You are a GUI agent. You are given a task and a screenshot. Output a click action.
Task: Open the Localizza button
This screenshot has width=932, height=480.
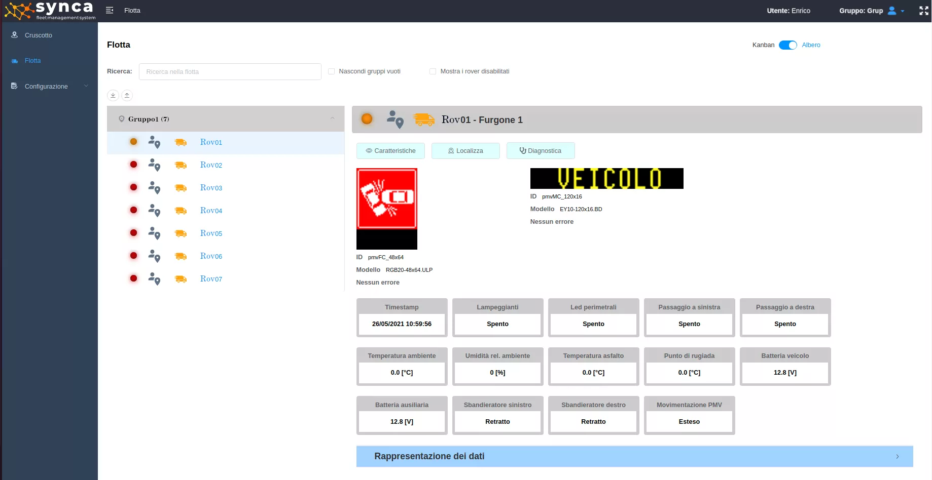[465, 151]
